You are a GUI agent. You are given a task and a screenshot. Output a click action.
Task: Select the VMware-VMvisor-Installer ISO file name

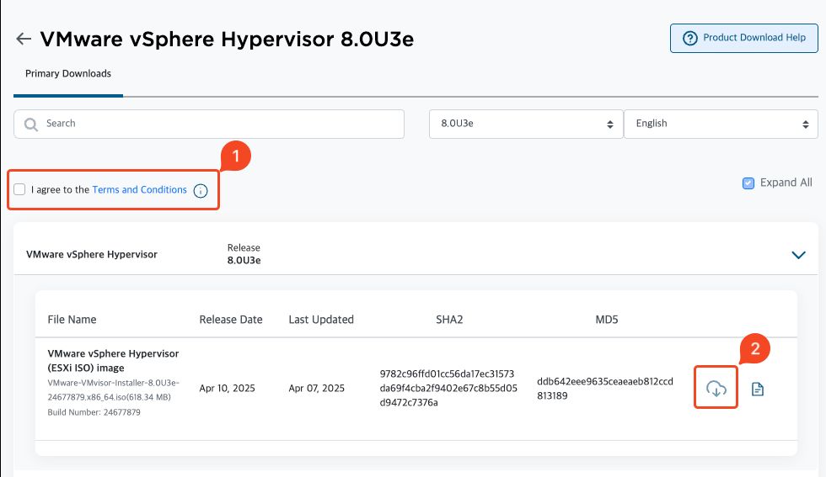113,390
